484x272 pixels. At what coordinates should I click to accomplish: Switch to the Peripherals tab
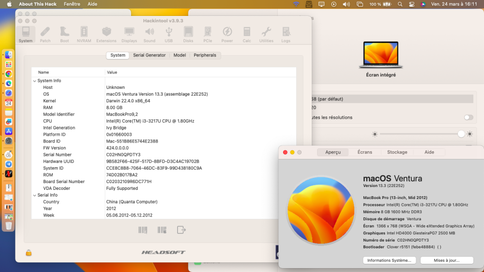coord(205,55)
